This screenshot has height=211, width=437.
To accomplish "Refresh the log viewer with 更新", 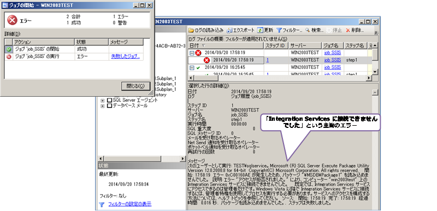I will (265, 30).
